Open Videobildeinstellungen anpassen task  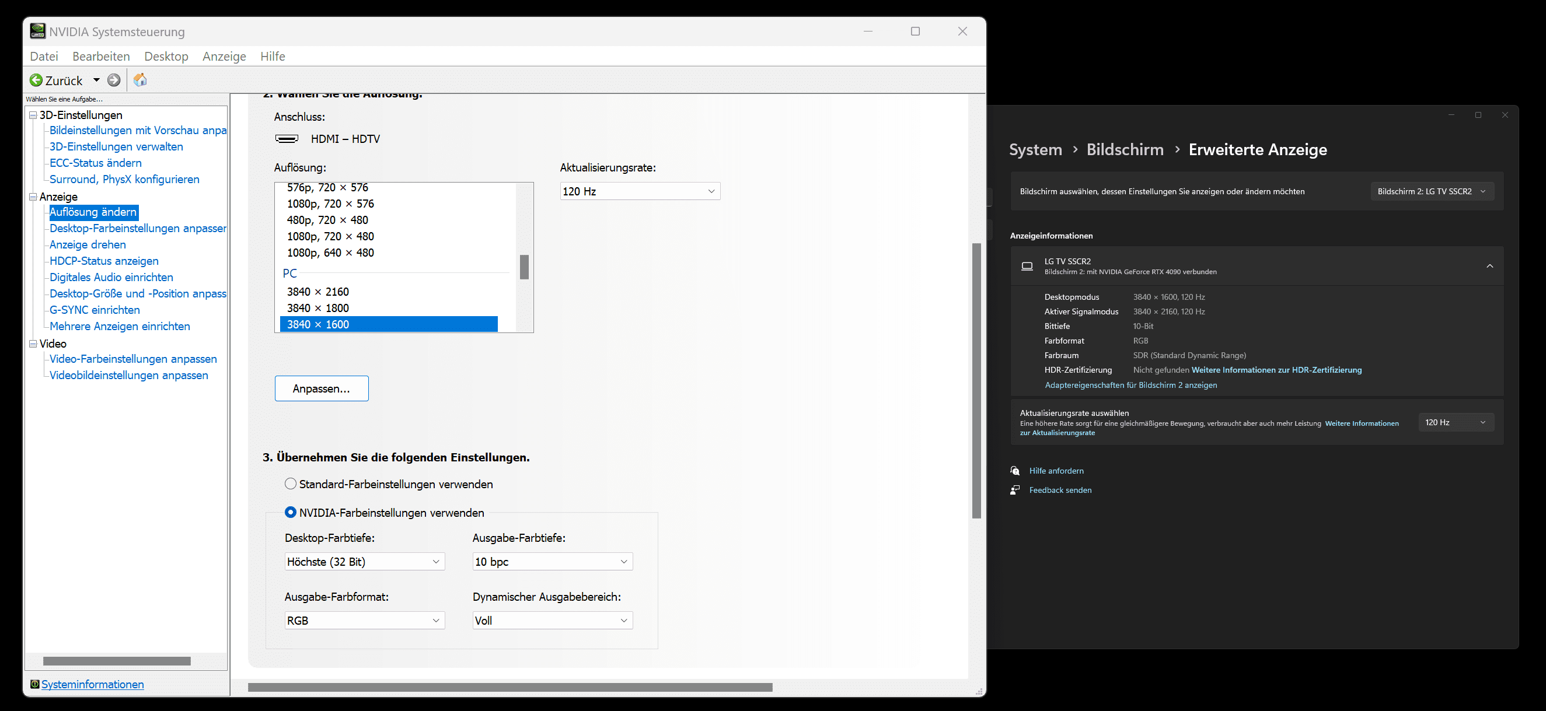128,376
